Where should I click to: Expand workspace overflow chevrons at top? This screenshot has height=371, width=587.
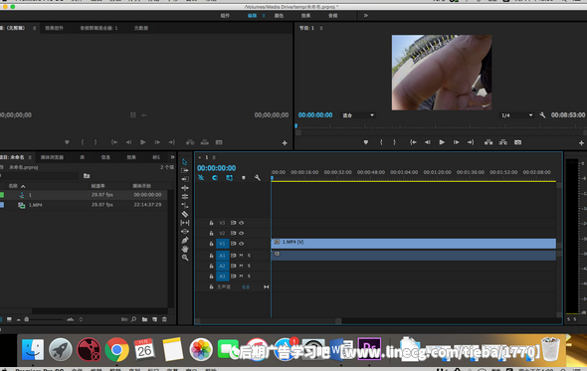coord(366,15)
